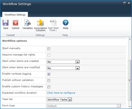Open the Task list Workflow Tasks dropdown
132x109 pixels.
[x=59, y=99]
